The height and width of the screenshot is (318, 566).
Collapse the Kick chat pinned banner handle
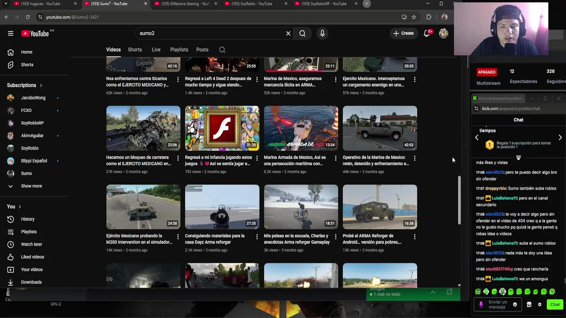click(x=518, y=157)
